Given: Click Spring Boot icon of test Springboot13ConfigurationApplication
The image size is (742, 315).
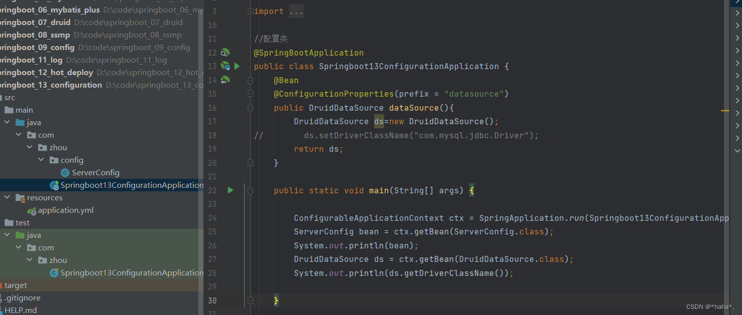Looking at the screenshot, I should (x=54, y=272).
